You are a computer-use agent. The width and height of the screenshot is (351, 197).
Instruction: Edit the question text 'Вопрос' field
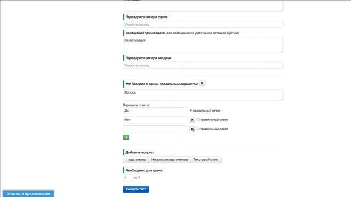tap(203, 95)
